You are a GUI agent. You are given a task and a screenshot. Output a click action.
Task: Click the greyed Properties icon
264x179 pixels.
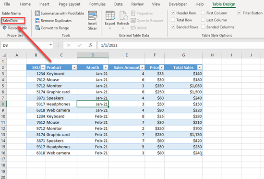pyautogui.click(x=133, y=13)
